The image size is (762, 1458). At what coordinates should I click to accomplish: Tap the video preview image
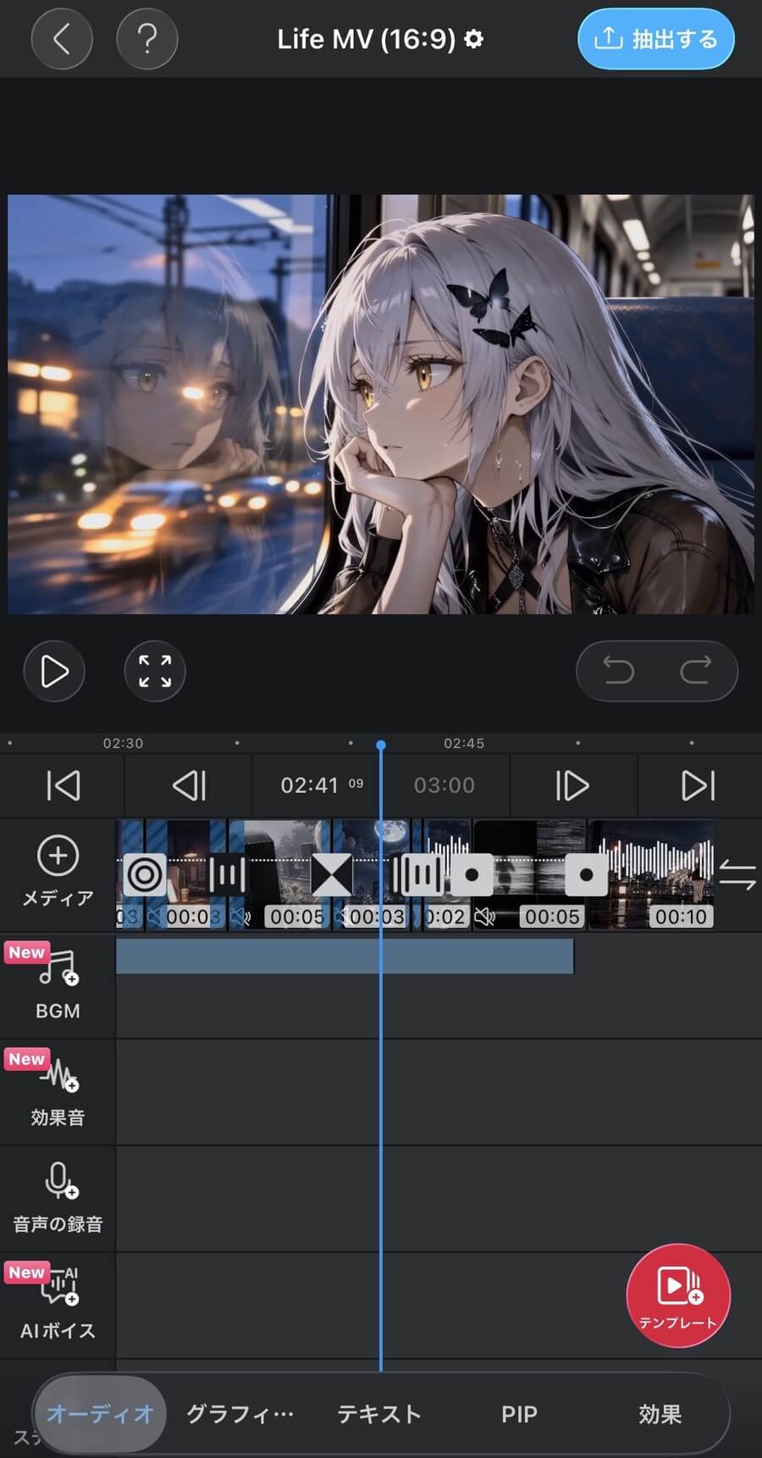tap(380, 404)
